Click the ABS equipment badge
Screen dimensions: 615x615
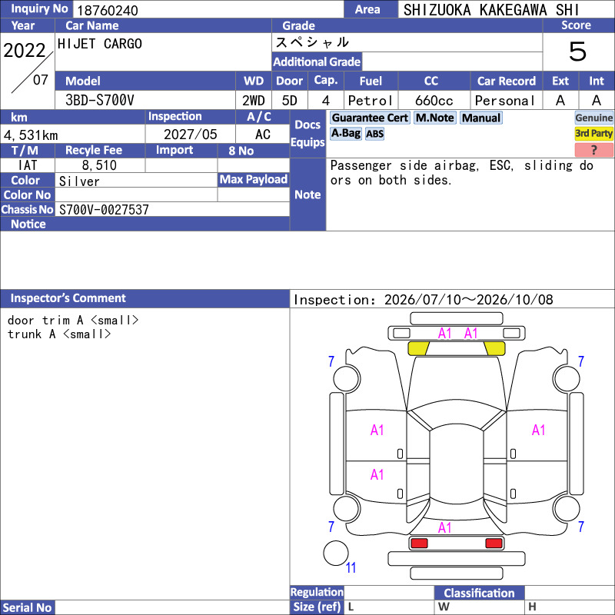374,134
